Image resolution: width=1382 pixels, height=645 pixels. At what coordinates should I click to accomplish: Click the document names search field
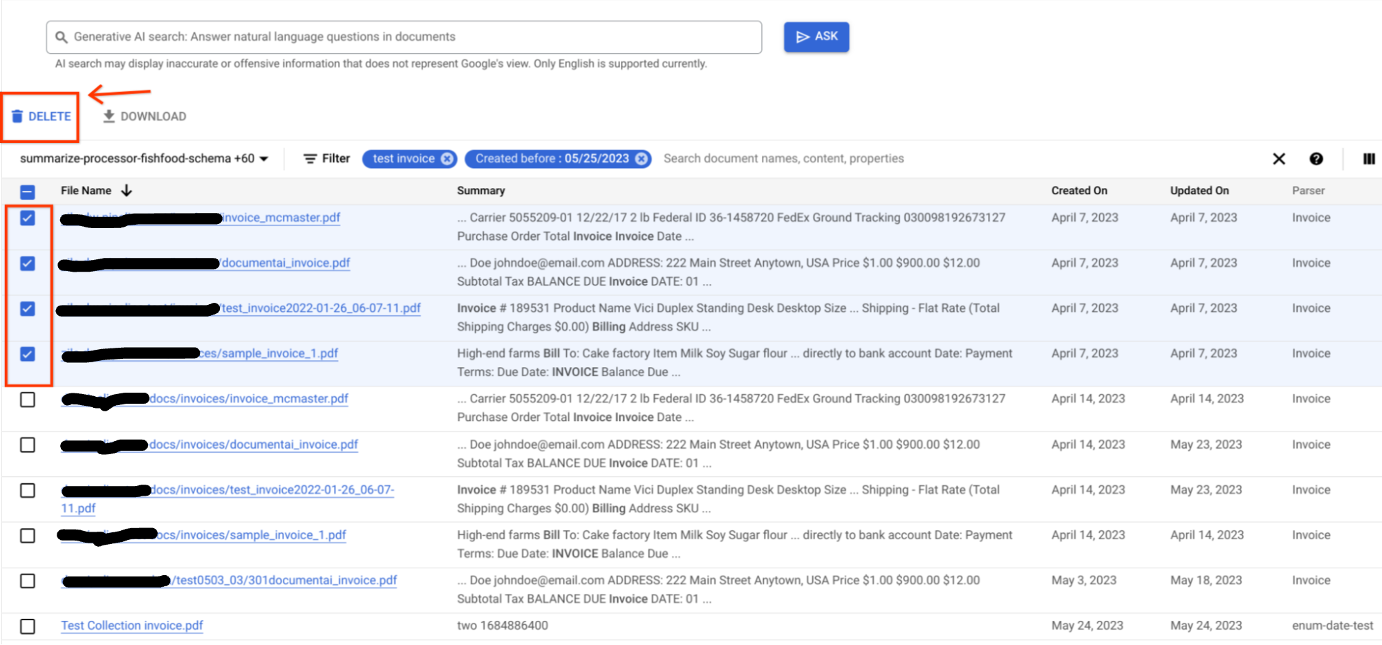[783, 158]
